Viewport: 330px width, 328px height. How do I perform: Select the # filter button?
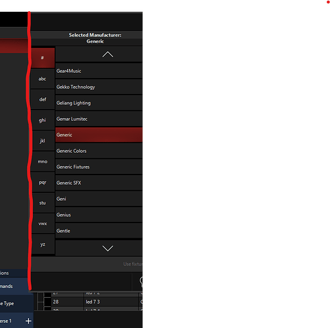pyautogui.click(x=43, y=58)
